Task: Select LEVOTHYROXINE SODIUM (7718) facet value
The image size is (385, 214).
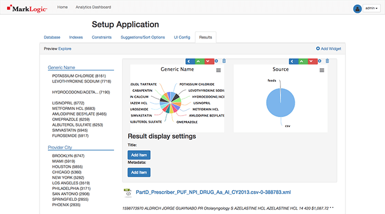Action: pyautogui.click(x=81, y=81)
